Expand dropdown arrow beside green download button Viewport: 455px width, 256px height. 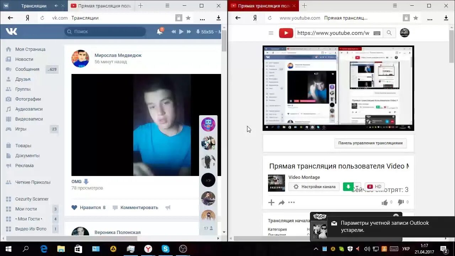click(358, 187)
